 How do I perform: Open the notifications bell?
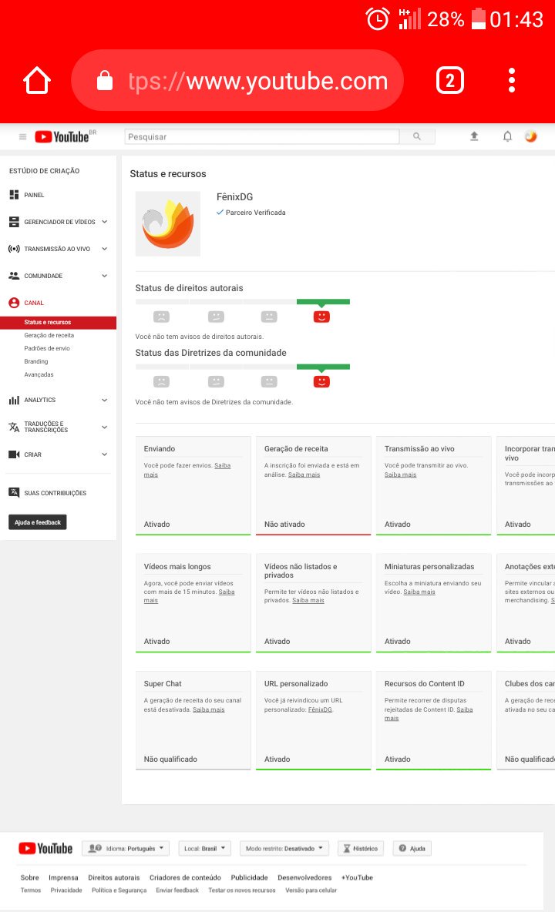tap(507, 136)
